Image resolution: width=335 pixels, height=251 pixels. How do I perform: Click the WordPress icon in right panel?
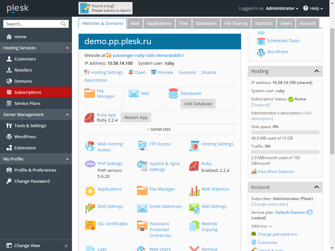point(261,52)
